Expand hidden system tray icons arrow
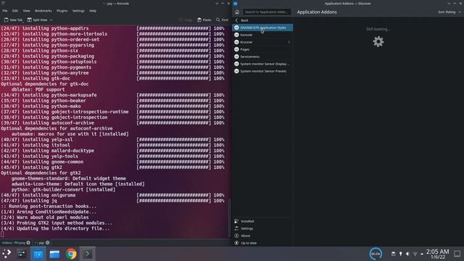The image size is (464, 261). pyautogui.click(x=422, y=254)
